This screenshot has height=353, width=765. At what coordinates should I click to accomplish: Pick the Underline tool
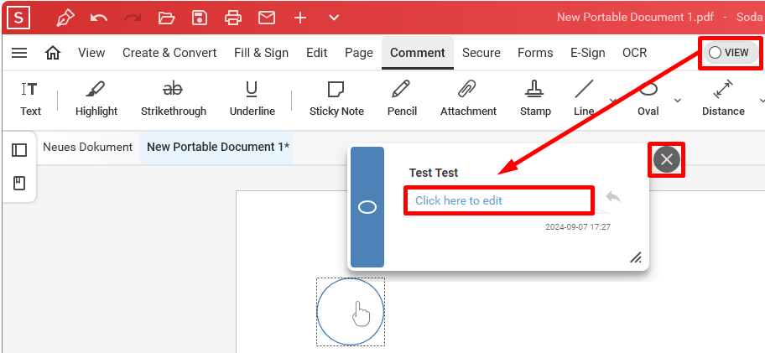click(x=252, y=99)
